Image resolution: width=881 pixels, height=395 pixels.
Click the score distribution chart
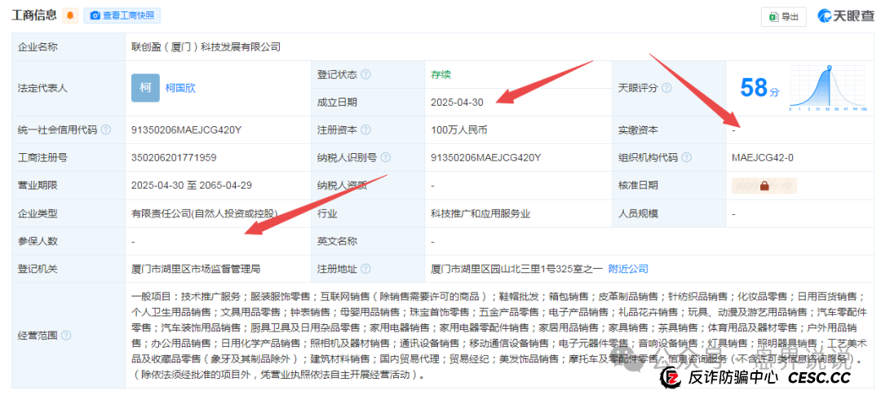pyautogui.click(x=826, y=88)
